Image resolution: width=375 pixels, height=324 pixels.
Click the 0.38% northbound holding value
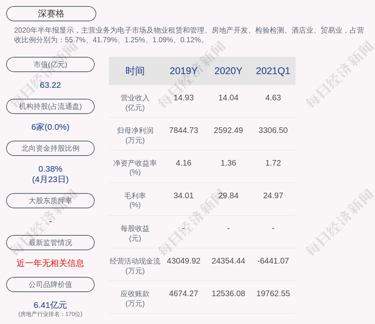pos(50,169)
